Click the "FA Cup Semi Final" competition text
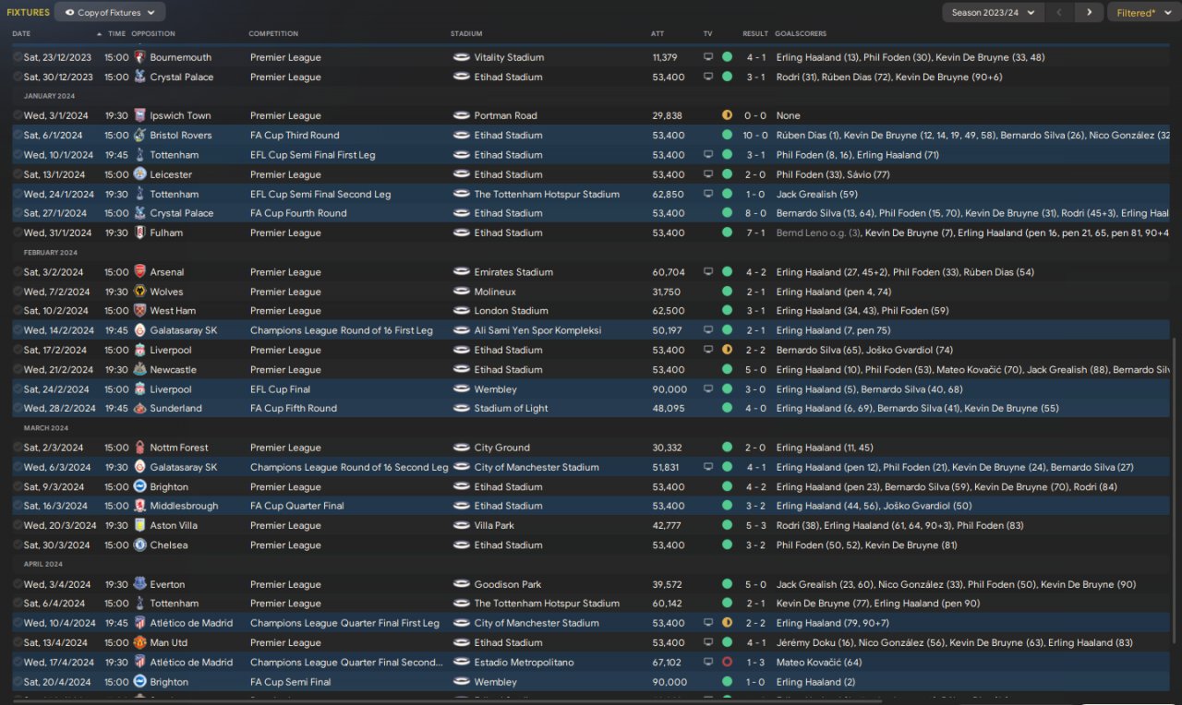Screen dimensions: 1182x705 [x=290, y=682]
